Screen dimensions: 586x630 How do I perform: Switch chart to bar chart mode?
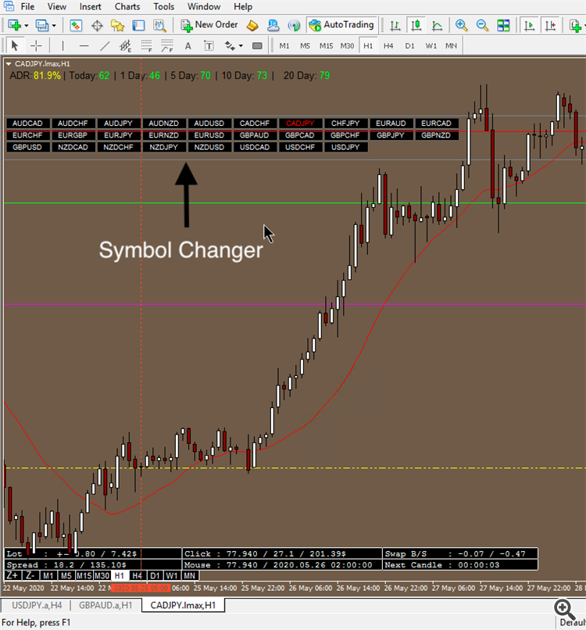click(395, 25)
